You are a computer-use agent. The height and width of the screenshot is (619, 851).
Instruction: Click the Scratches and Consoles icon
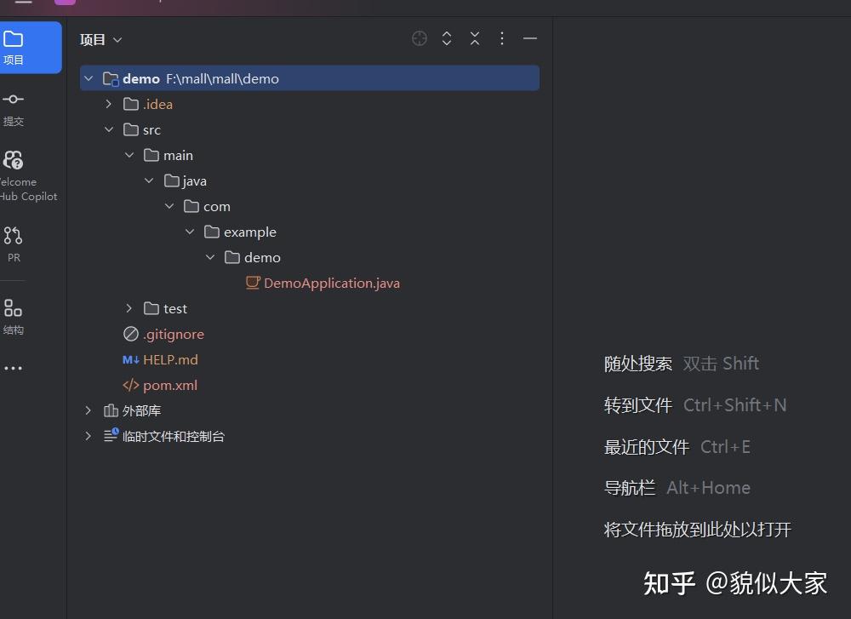(111, 435)
